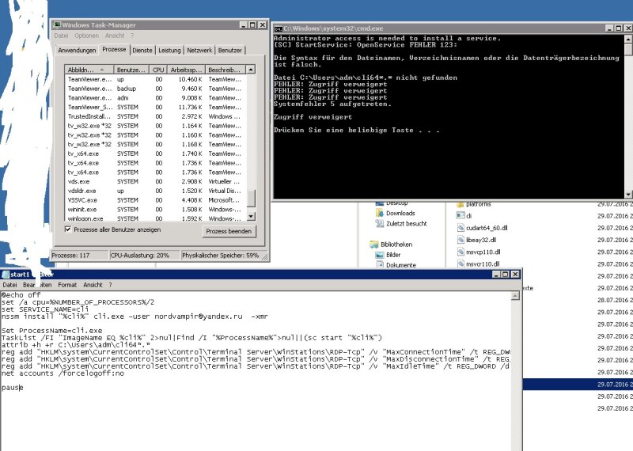The image size is (633, 451).
Task: Click the 'Prozess beenden' button
Action: click(229, 231)
